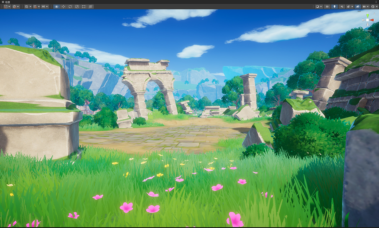Open the scene effects dropdown arrow
This screenshot has height=228, width=379.
coord(352,7)
